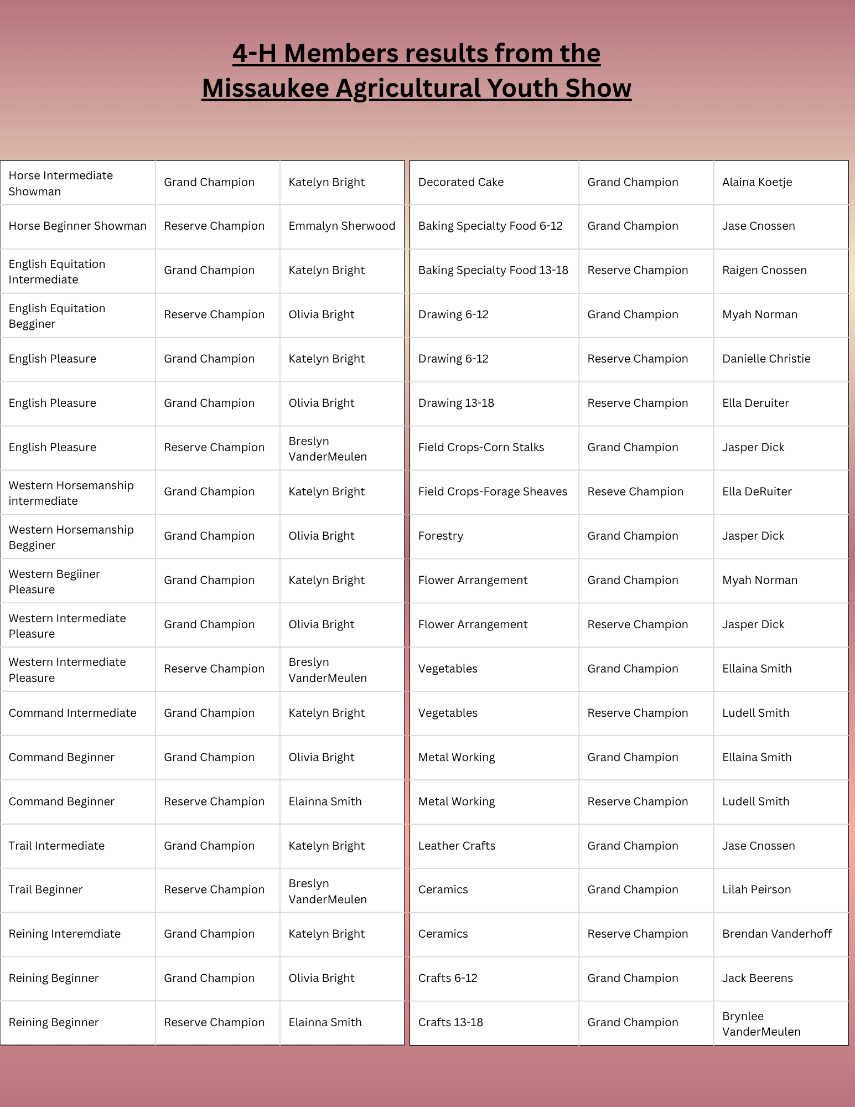Select the 'Field Crops-Corn Stalks' cell

[x=494, y=448]
